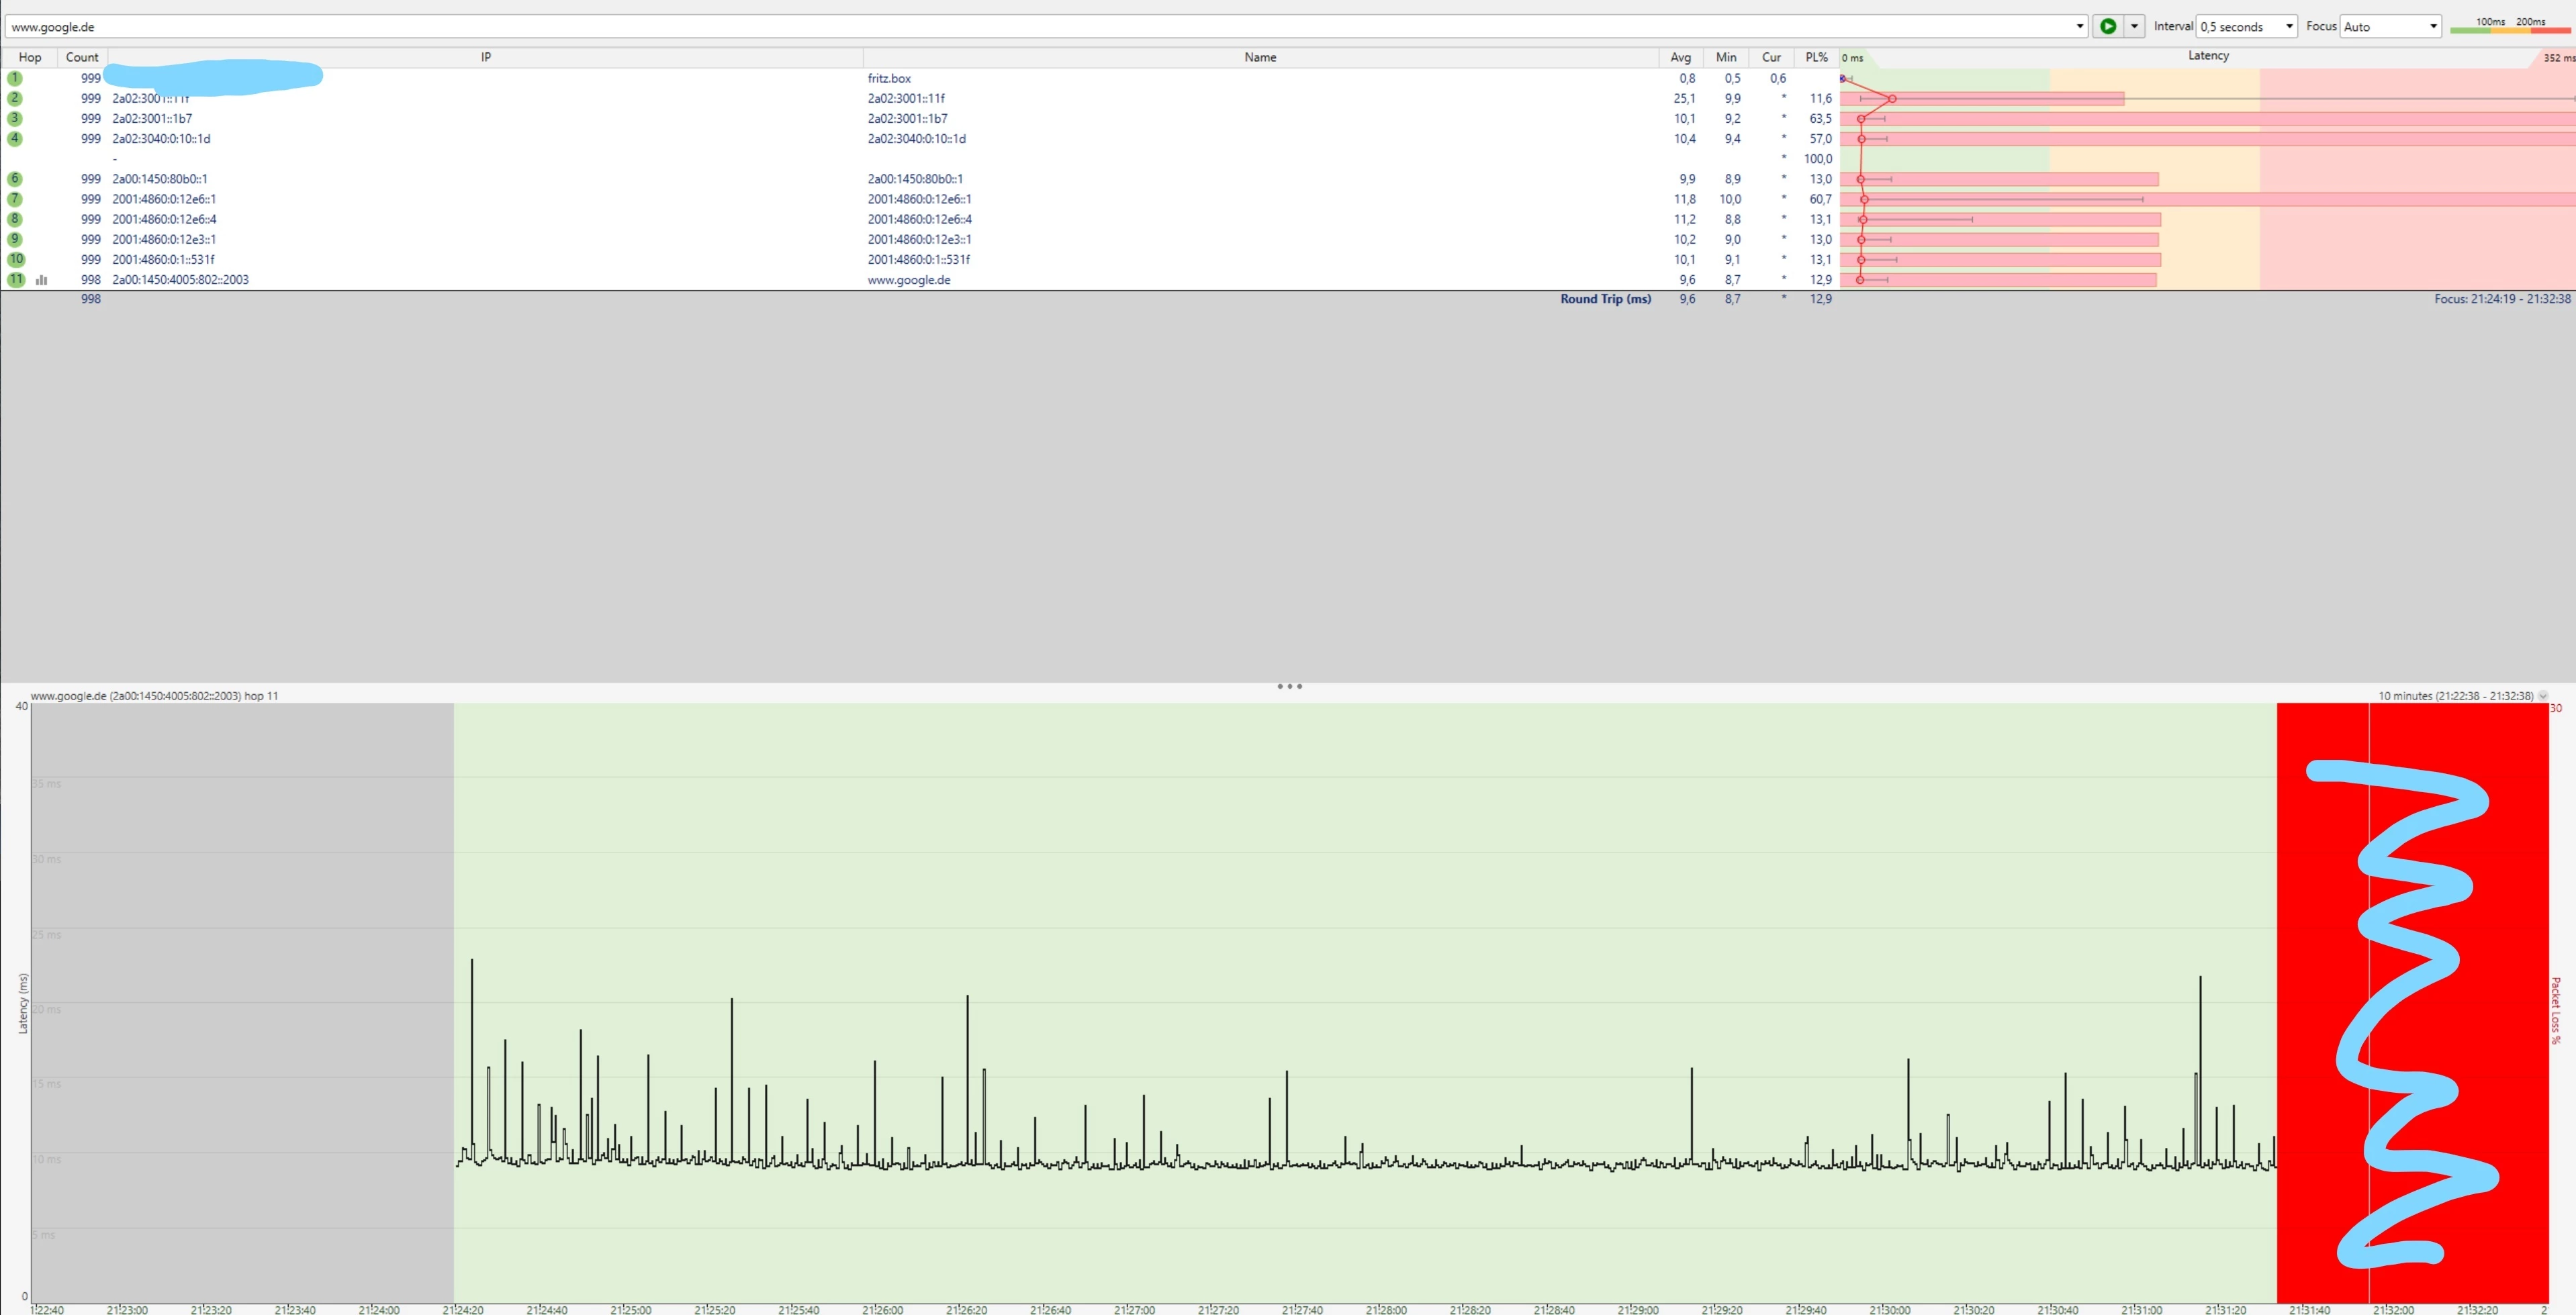The width and height of the screenshot is (2576, 1315).
Task: Open the Focus dropdown set to Auto
Action: coord(2390,27)
